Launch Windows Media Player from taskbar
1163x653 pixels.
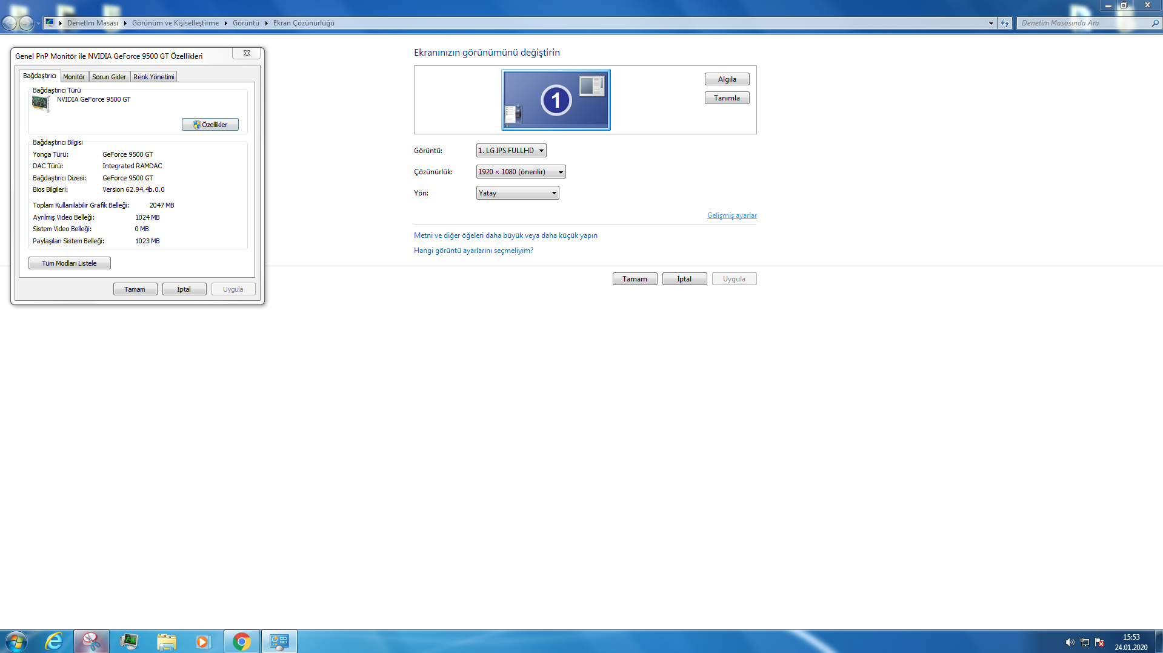point(203,642)
